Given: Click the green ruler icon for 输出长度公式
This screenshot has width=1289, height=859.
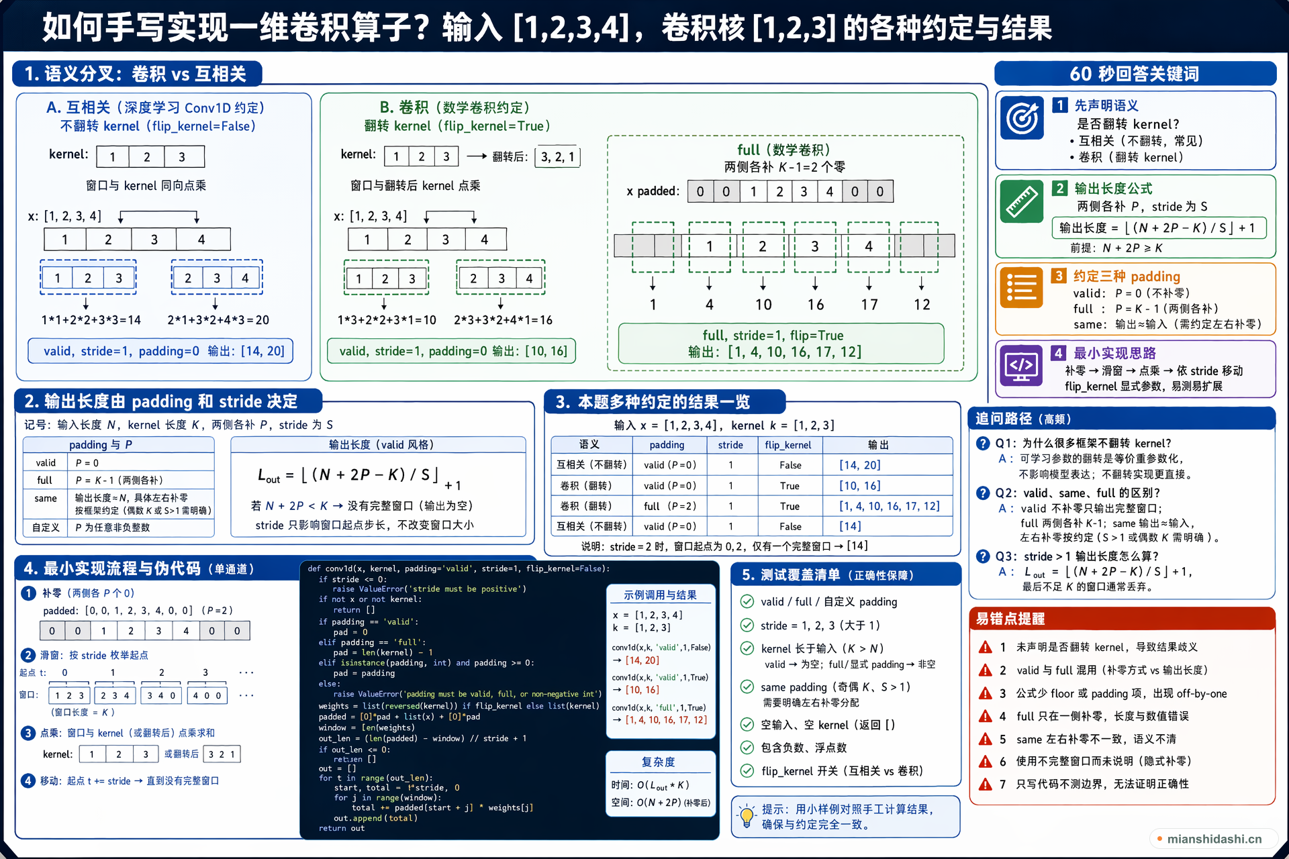Looking at the screenshot, I should click(1022, 201).
